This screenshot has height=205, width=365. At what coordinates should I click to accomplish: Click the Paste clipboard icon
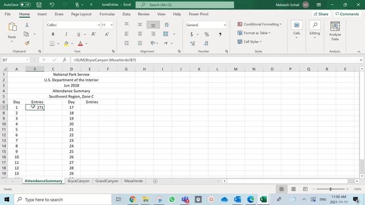(12, 27)
